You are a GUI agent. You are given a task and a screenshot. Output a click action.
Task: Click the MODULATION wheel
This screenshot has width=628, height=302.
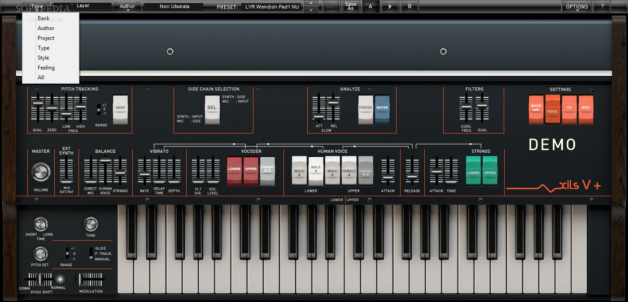tap(90, 280)
